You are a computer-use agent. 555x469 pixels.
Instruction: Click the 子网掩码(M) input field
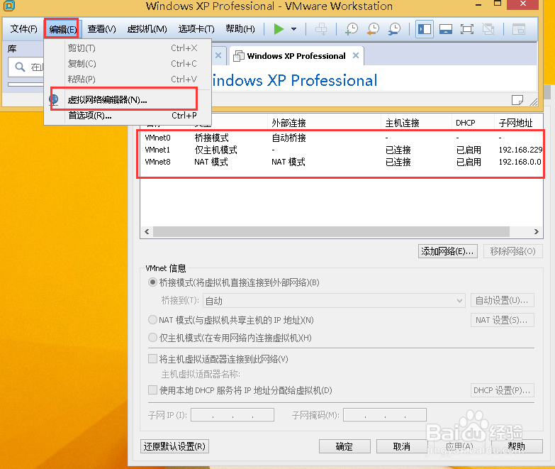click(x=385, y=415)
